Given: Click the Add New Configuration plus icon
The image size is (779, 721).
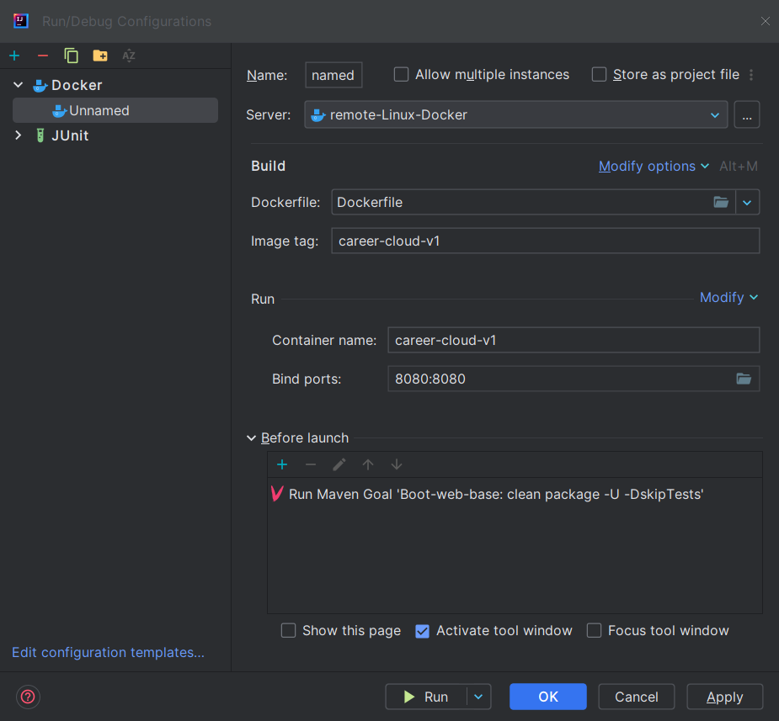Looking at the screenshot, I should 14,56.
